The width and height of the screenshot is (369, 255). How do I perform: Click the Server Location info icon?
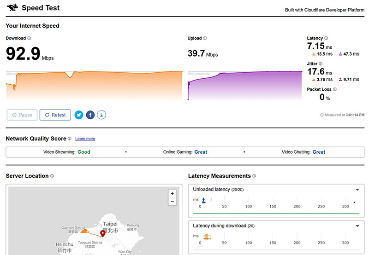(52, 176)
